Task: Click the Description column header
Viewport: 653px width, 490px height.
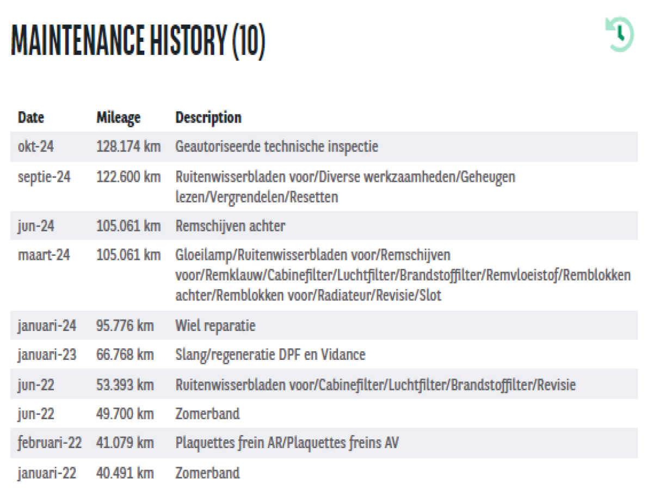Action: pos(208,117)
